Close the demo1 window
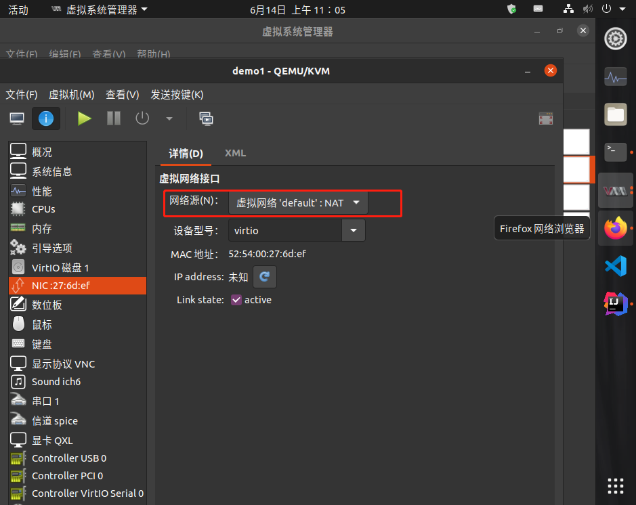This screenshot has height=505, width=636. pos(551,71)
